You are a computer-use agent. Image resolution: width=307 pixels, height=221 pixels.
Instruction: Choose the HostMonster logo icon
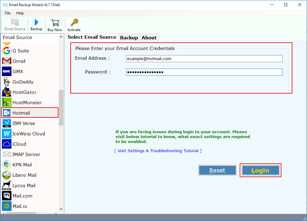7,102
